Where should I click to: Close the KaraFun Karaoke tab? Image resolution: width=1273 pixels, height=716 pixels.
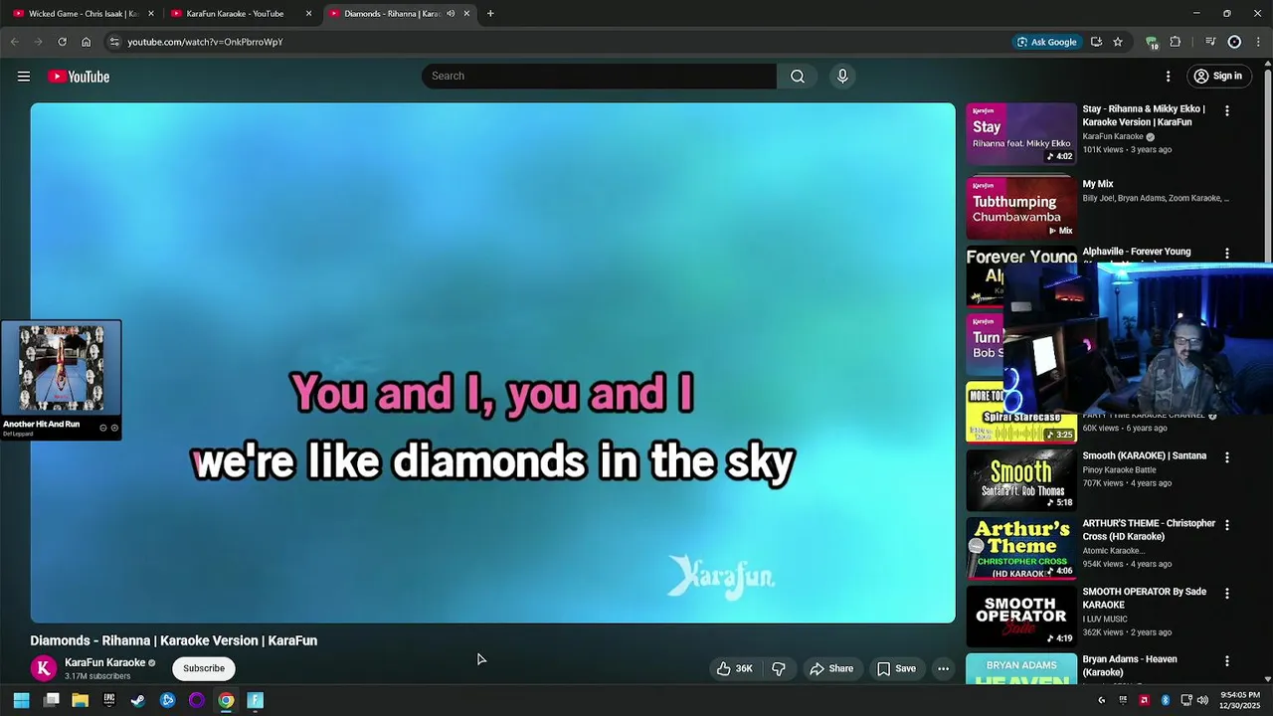pyautogui.click(x=308, y=14)
